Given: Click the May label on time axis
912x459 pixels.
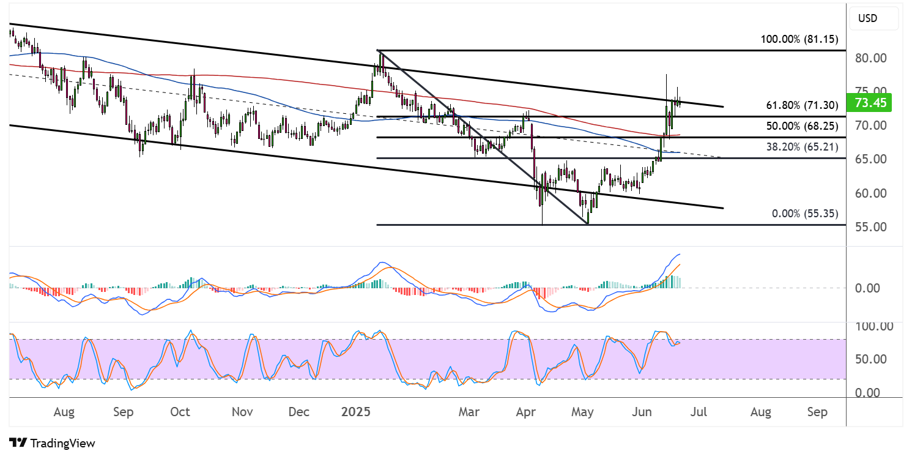Looking at the screenshot, I should 582,412.
